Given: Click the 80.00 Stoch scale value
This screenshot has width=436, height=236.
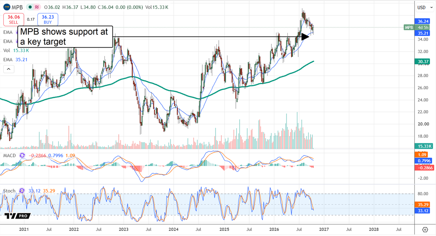Looking at the screenshot, I should coord(423,194).
